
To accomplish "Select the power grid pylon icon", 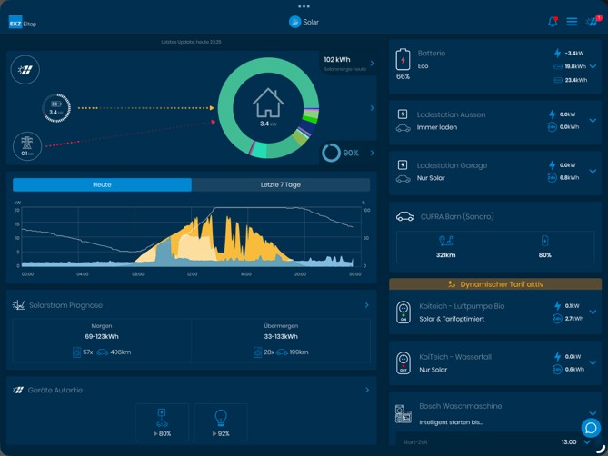I will [x=26, y=146].
